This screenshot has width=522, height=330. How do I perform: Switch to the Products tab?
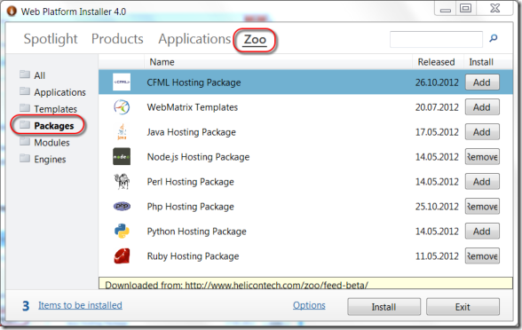click(117, 39)
